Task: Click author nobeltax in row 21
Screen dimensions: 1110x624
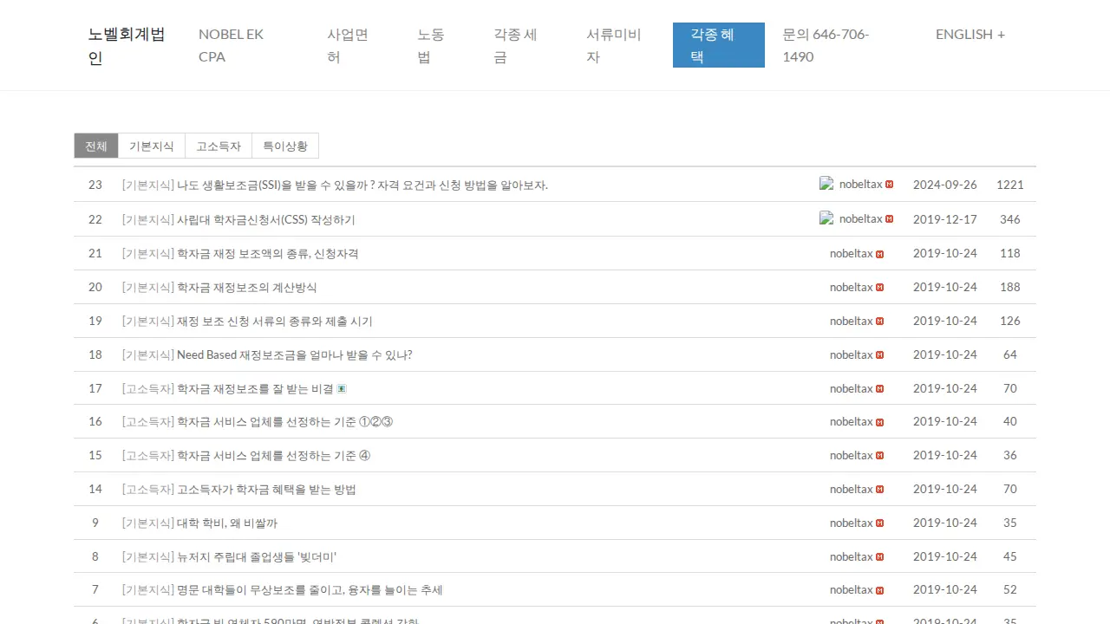Action: [x=851, y=254]
